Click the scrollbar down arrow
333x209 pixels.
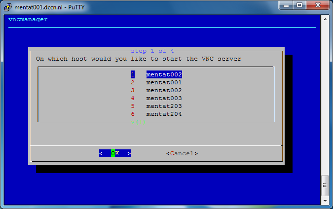tap(325, 200)
